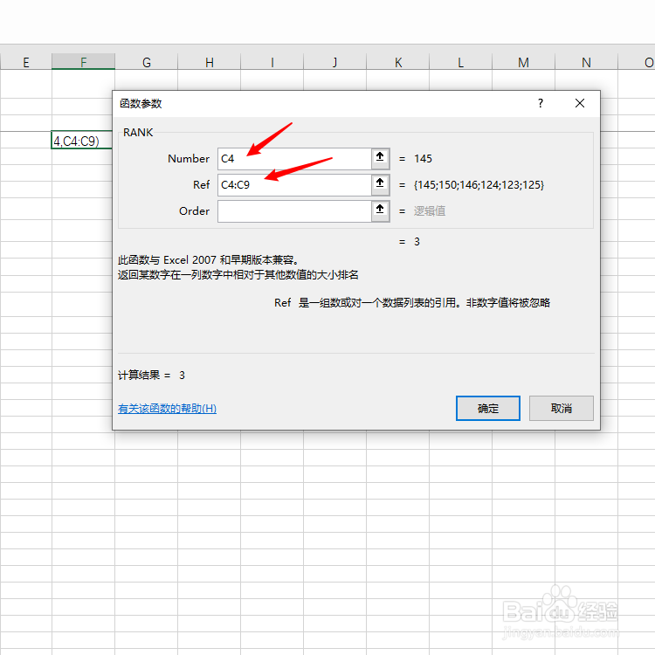The image size is (655, 655).
Task: Select column K header
Action: pyautogui.click(x=398, y=62)
